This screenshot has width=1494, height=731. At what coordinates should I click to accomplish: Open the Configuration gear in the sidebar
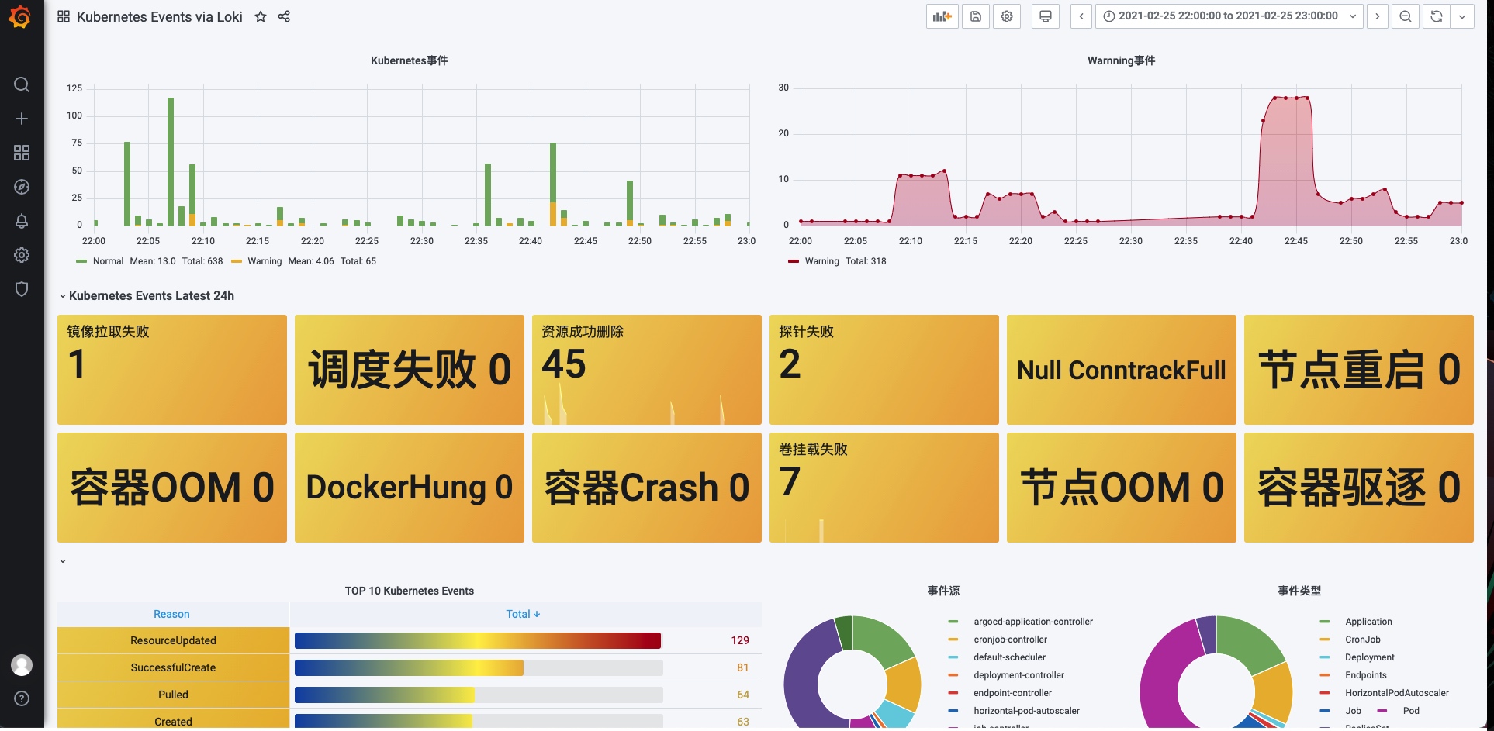(22, 255)
